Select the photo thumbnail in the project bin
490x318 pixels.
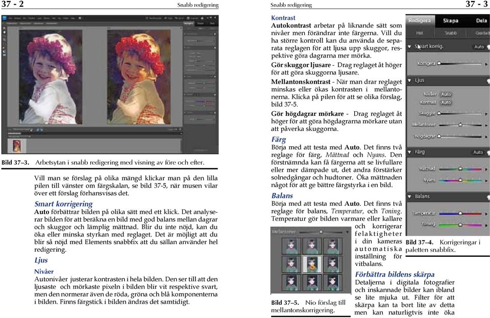16,146
